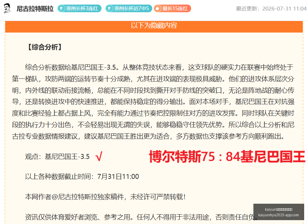Click the 【综合分析】 heading
The width and height of the screenshot is (308, 224).
tap(45, 47)
